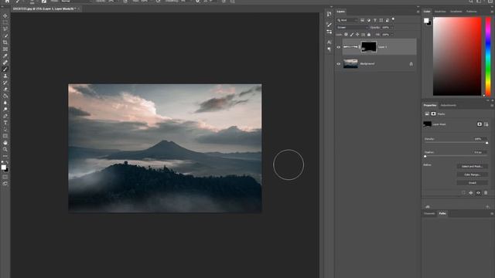Toggle the layer filtering switch
The height and width of the screenshot is (278, 495).
(393, 19)
